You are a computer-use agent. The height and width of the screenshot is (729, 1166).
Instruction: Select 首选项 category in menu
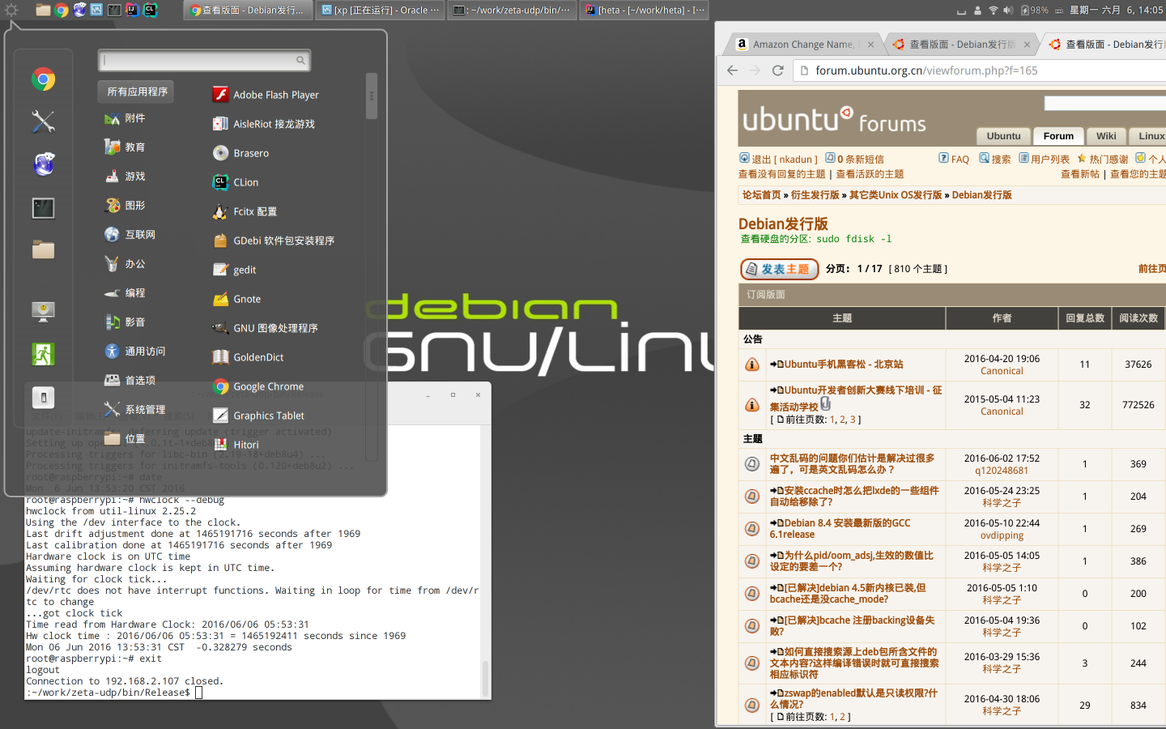130,381
